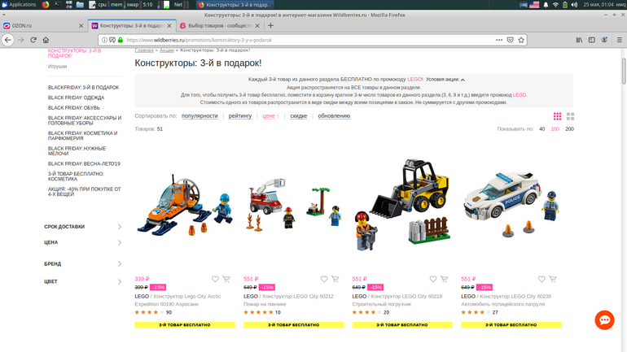Click Firefox home button
The width and height of the screenshot is (627, 352).
(46, 40)
